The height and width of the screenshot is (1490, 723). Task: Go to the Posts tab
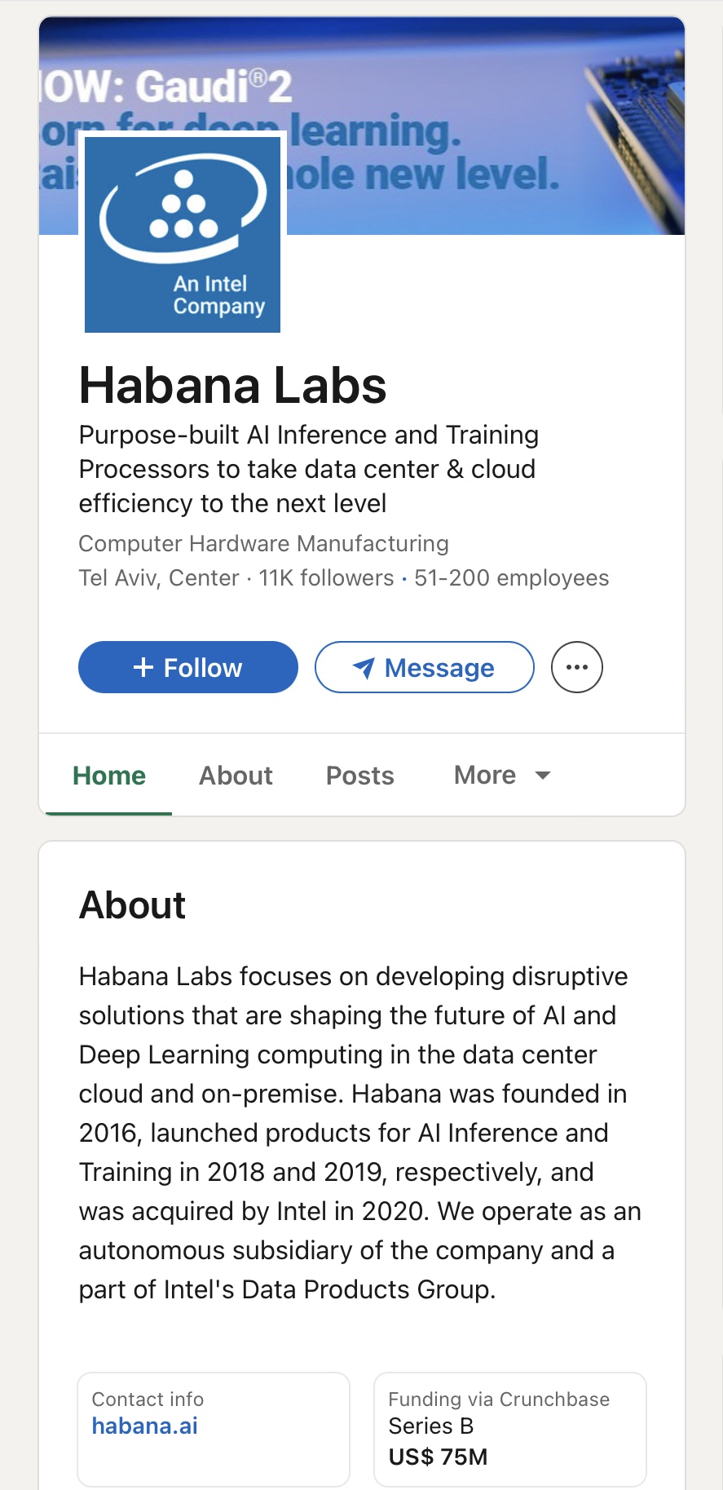359,775
